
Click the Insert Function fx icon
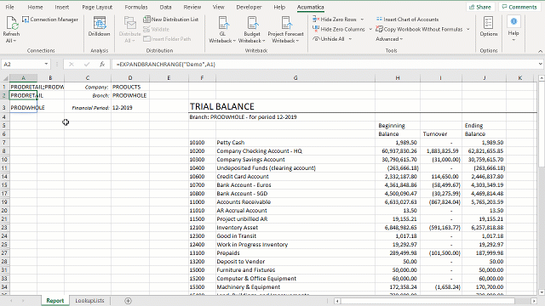tap(102, 65)
